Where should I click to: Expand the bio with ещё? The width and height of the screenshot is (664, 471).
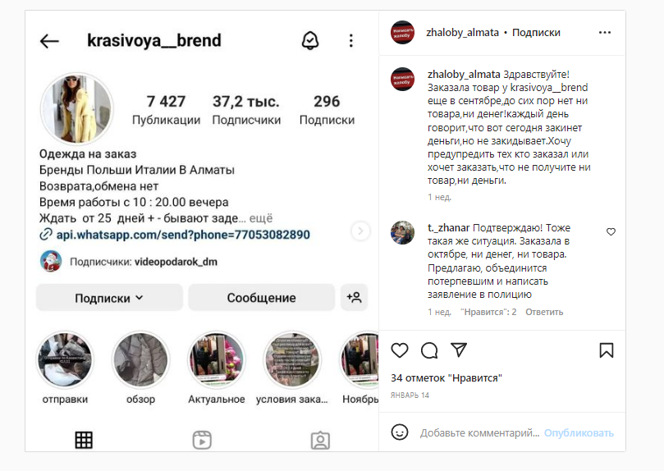[261, 218]
